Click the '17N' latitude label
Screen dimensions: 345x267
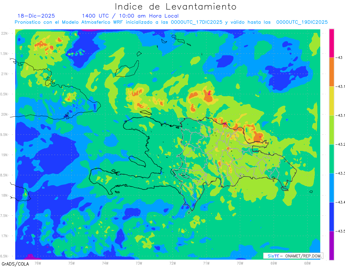tap(4, 236)
